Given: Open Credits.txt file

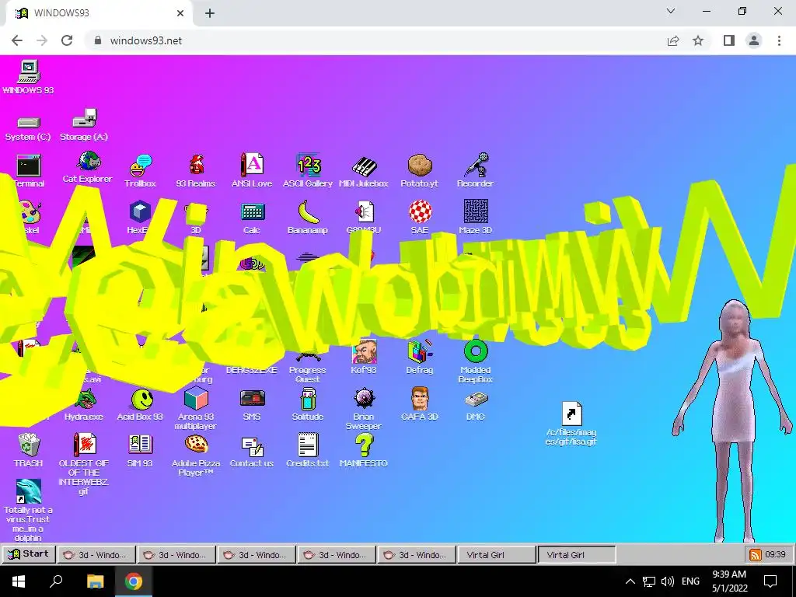Looking at the screenshot, I should 308,445.
